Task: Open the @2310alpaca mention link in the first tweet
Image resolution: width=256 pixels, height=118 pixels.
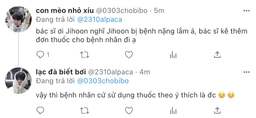Action: 100,20
